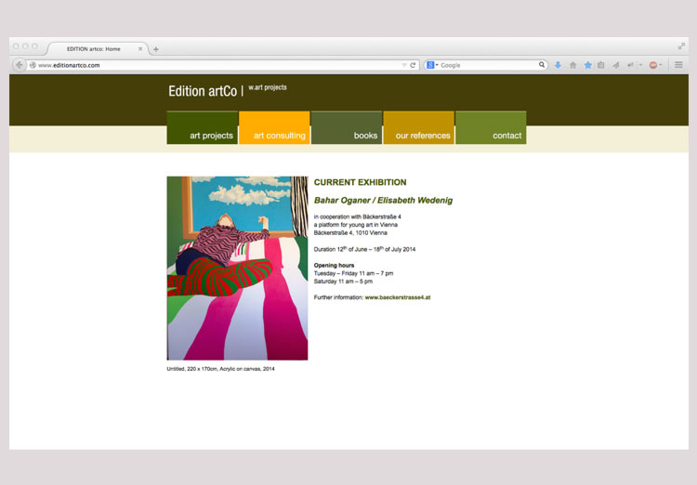The width and height of the screenshot is (697, 485).
Task: Open the Adblock stop-sign extension icon
Action: [x=653, y=65]
